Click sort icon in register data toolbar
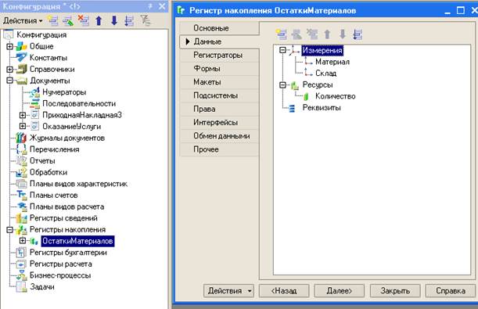This screenshot has width=478, height=309. point(358,34)
